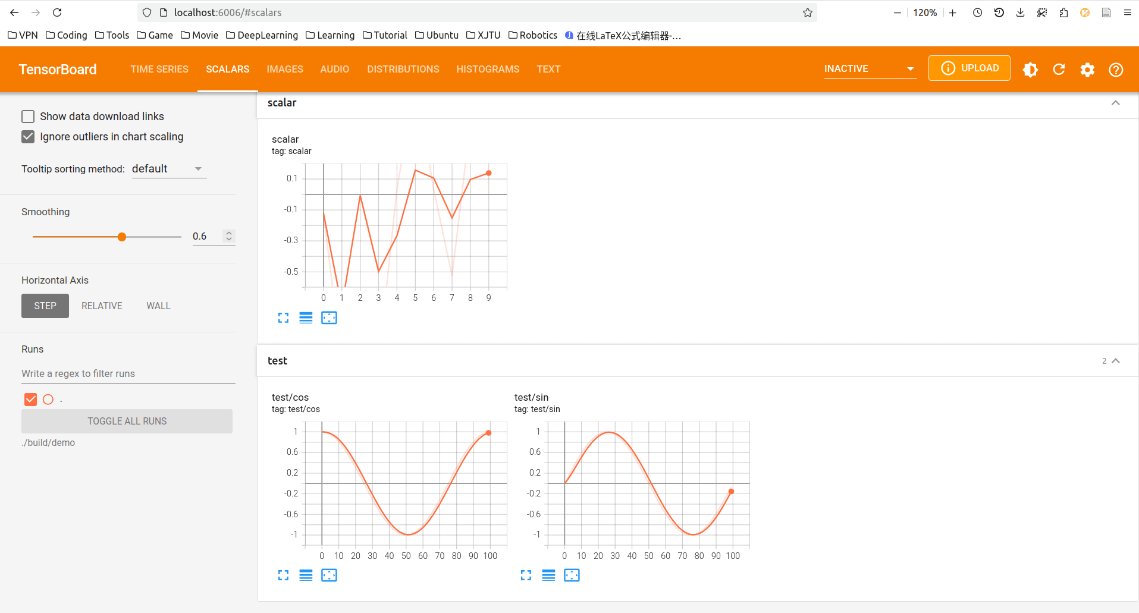Open the Tutorial bookmarks folder
The width and height of the screenshot is (1139, 613).
point(385,35)
